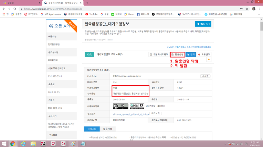Open Chrome from the taskbar
263x147 pixels.
tap(13, 144)
